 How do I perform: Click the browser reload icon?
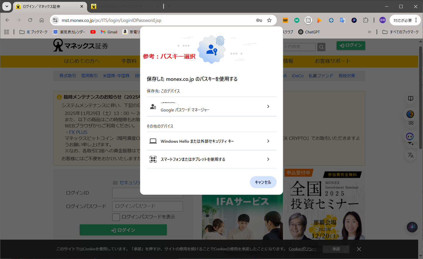click(30, 20)
